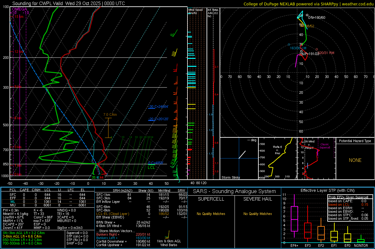
Task: Click the 'Corfidi Downshear =' label
Action: point(112,241)
